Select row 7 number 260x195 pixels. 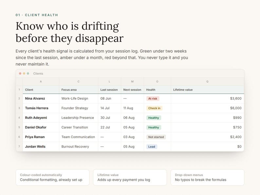19,147
